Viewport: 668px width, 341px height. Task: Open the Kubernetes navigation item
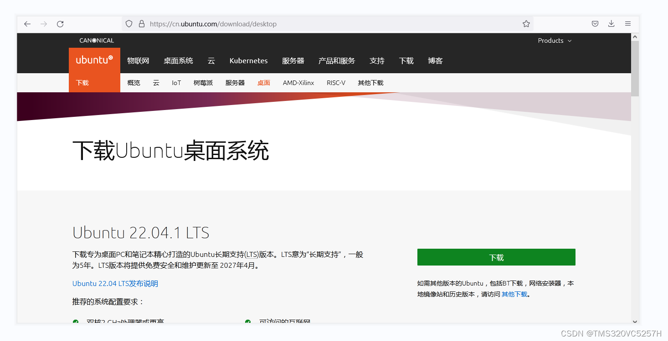pyautogui.click(x=248, y=60)
